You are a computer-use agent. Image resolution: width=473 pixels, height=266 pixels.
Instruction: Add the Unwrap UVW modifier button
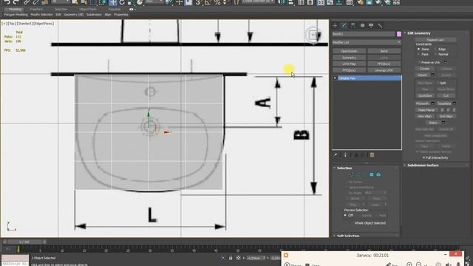click(384, 70)
